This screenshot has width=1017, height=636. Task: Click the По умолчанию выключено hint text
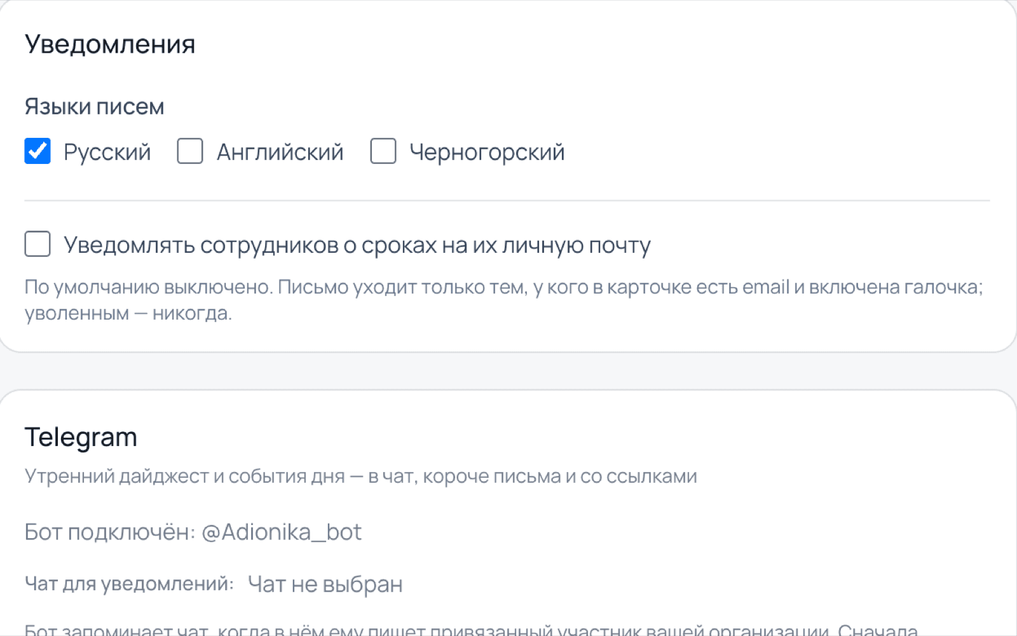point(504,300)
